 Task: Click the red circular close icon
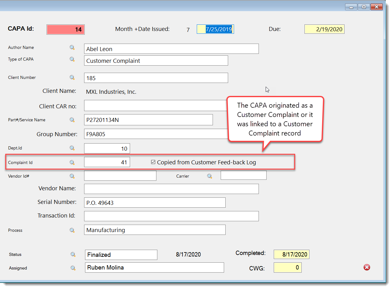coord(367,267)
